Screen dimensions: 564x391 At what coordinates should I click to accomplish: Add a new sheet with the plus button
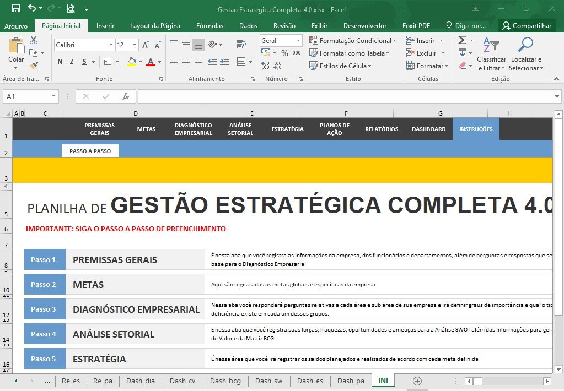pyautogui.click(x=417, y=381)
